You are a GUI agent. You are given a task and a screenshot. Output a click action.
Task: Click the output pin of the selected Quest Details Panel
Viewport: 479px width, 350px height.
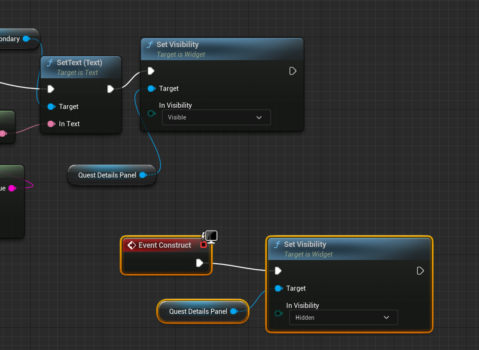point(234,311)
